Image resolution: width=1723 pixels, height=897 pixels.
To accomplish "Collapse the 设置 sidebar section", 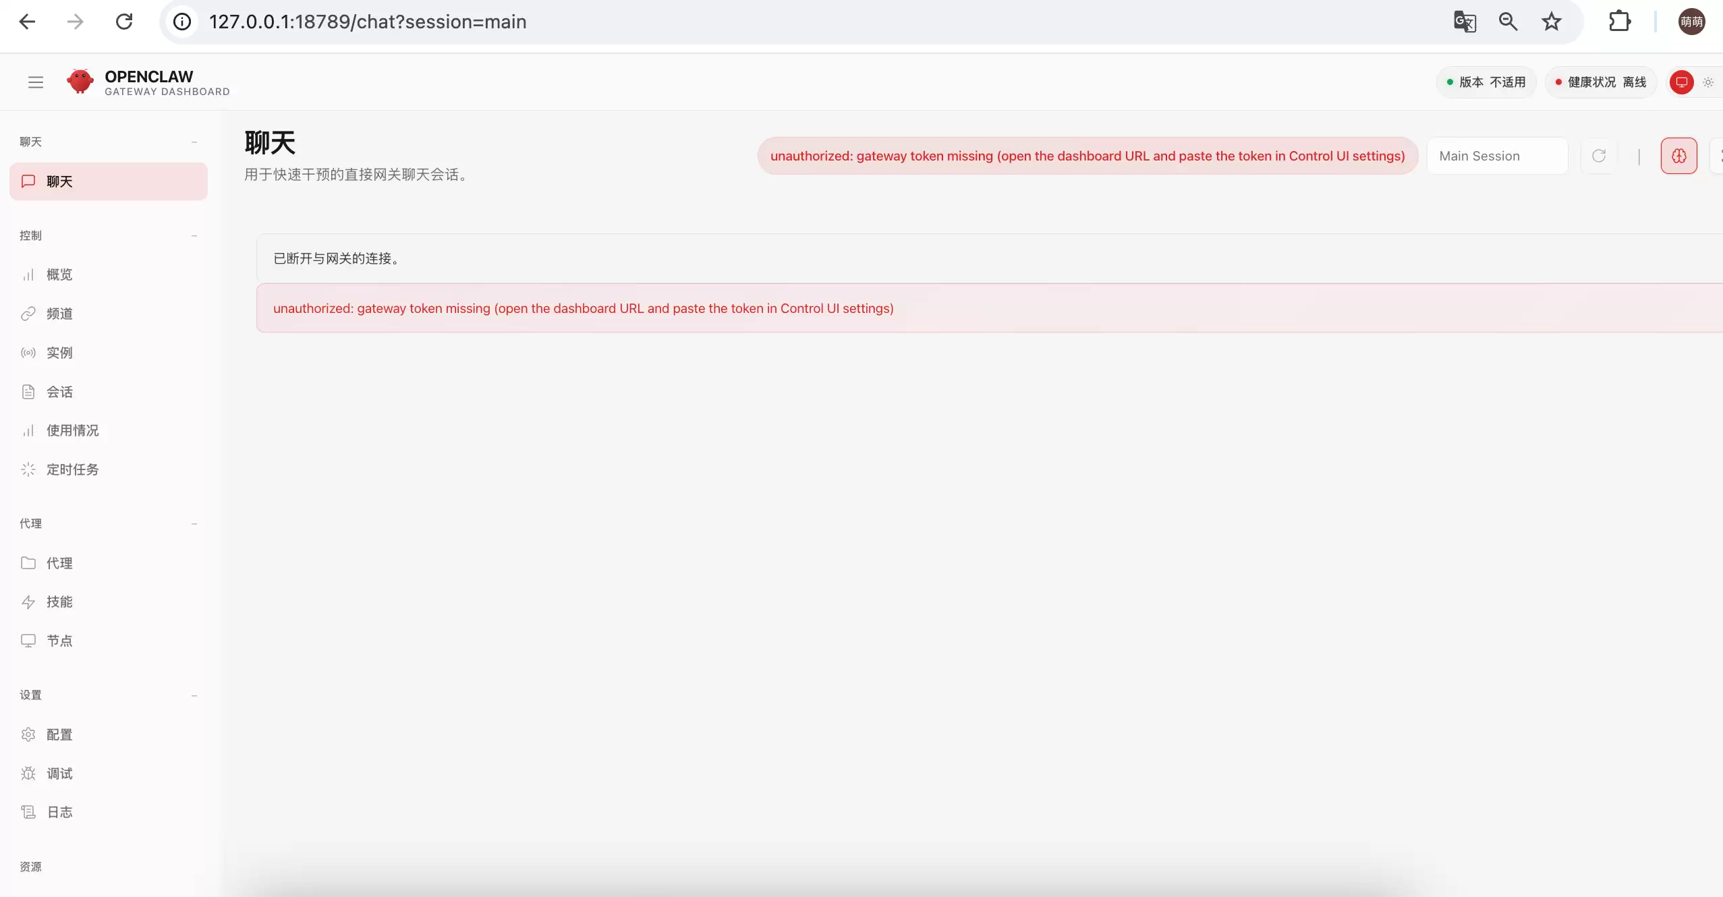I will pos(194,695).
